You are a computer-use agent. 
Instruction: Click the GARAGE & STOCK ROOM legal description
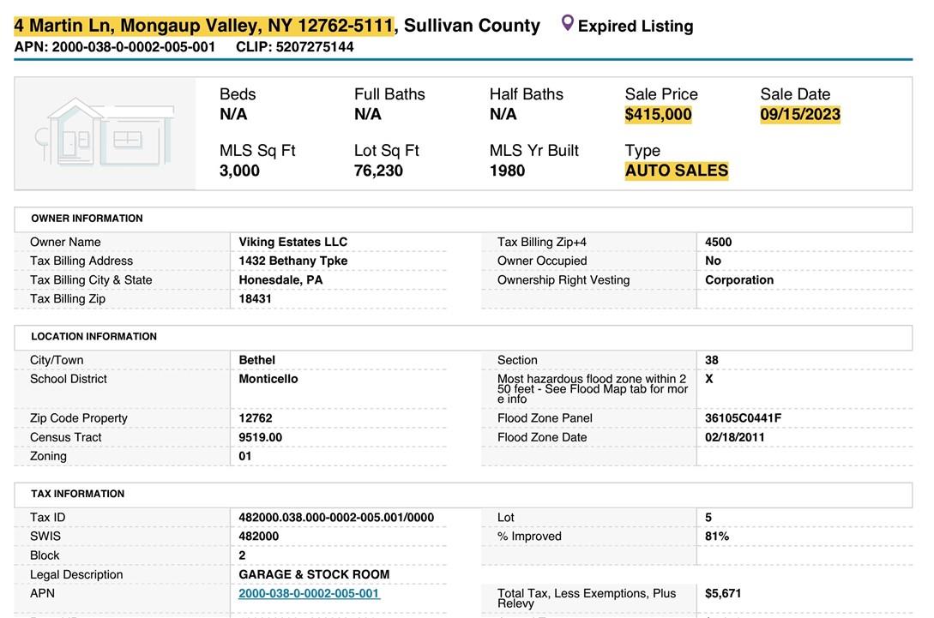314,574
